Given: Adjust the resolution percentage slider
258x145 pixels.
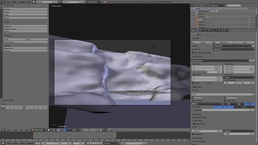Looking at the screenshot, I should point(207,72).
